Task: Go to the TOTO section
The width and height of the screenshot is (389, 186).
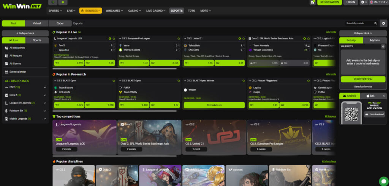Action: point(191,11)
